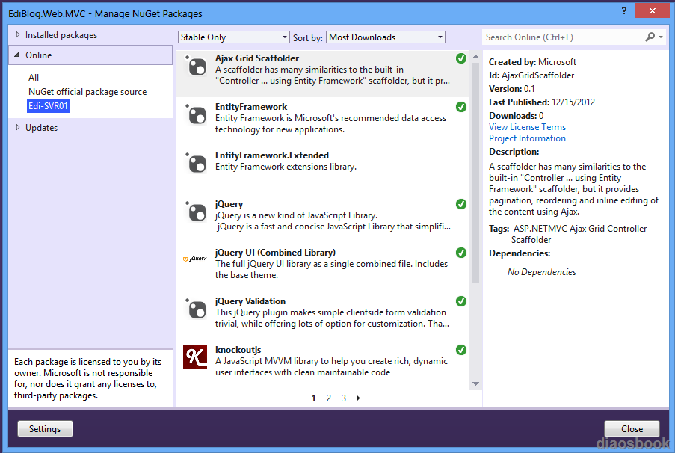Open the search options dropdown arrow

pyautogui.click(x=661, y=37)
